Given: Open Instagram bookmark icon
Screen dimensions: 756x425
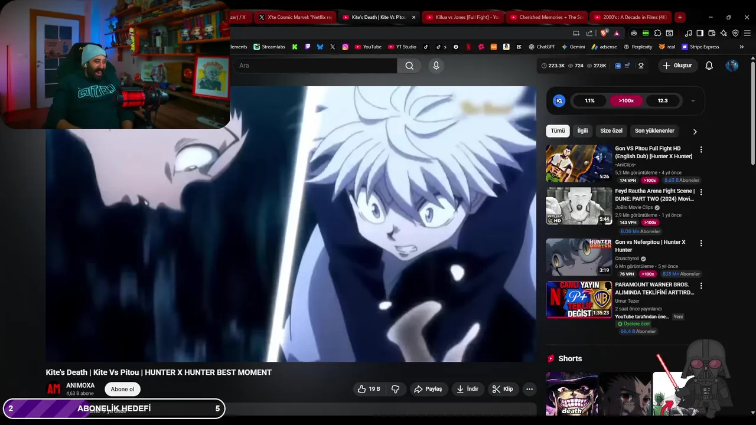Looking at the screenshot, I should (x=345, y=47).
